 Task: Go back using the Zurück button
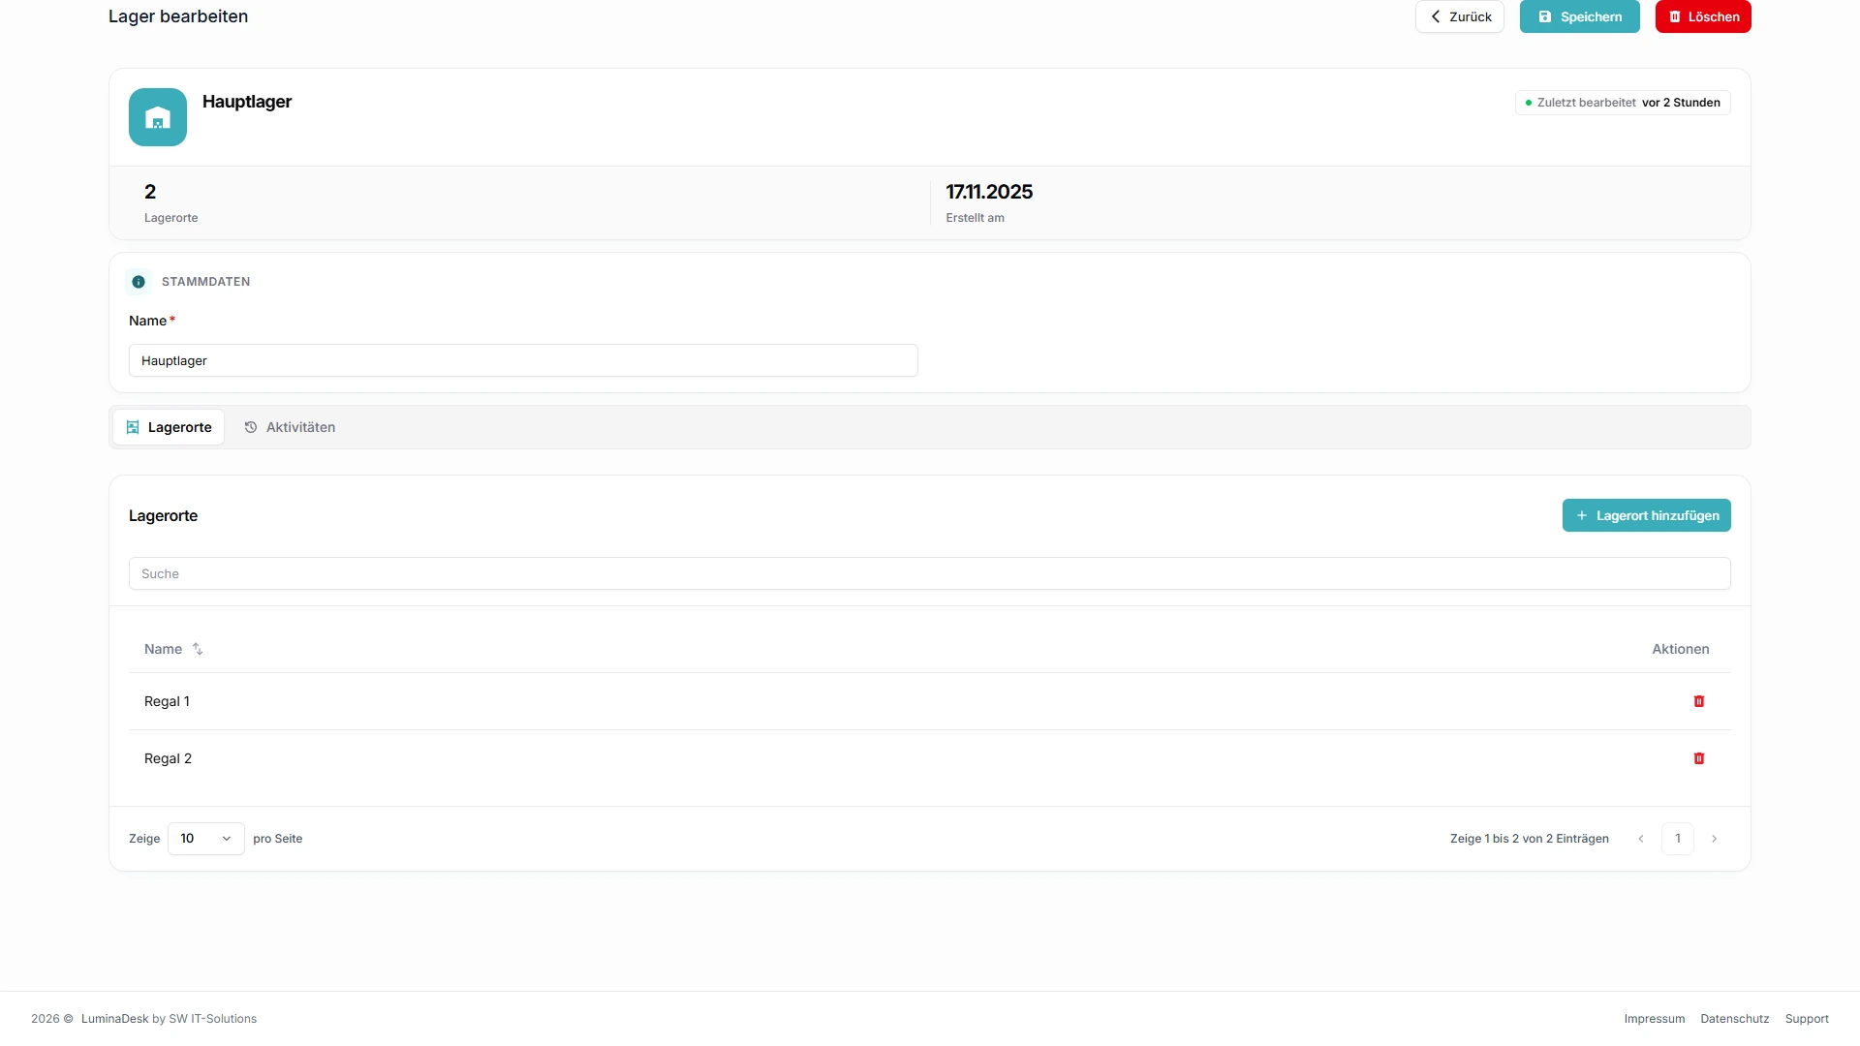[1460, 16]
